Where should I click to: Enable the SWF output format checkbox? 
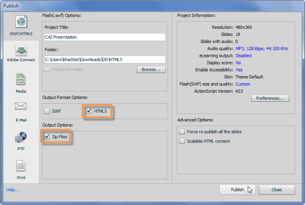[47, 111]
